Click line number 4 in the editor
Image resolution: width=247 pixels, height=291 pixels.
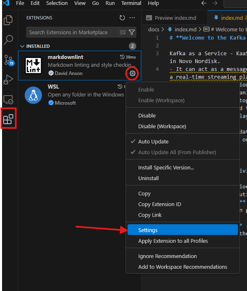pyautogui.click(x=157, y=69)
